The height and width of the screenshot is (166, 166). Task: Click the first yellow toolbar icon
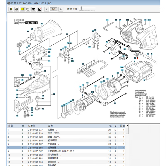pos(11,9)
